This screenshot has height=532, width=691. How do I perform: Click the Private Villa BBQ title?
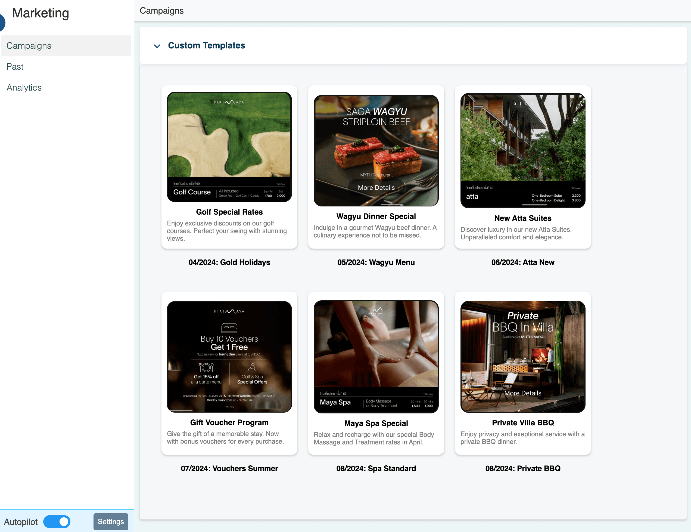pyautogui.click(x=523, y=423)
